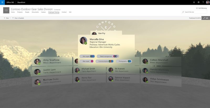Go to the Home nav tab
The width and height of the screenshot is (210, 108).
tap(13, 12)
